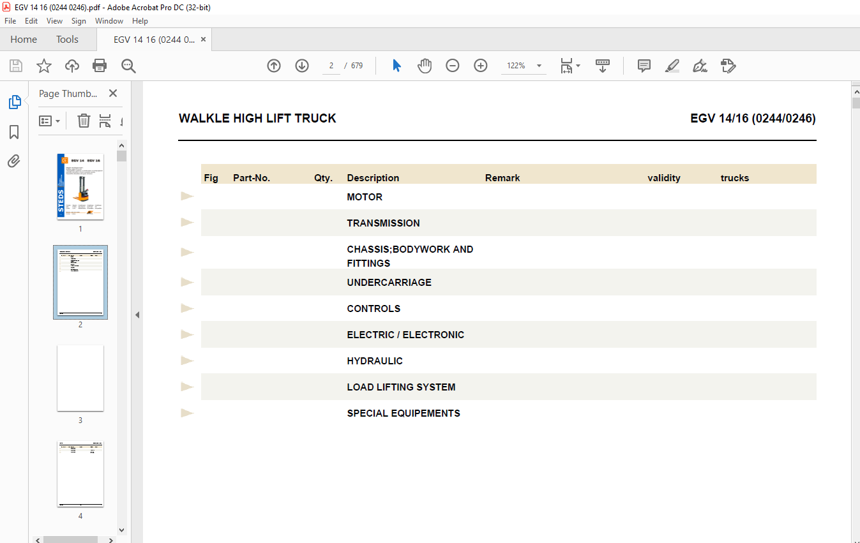Open ELECTRIC / ELECTRONIC arrow link
The image size is (860, 543).
[x=188, y=334]
